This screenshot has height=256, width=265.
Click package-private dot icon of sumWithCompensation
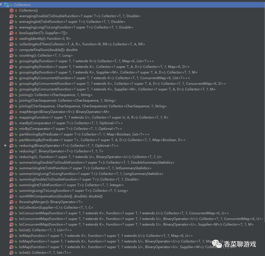(16, 196)
